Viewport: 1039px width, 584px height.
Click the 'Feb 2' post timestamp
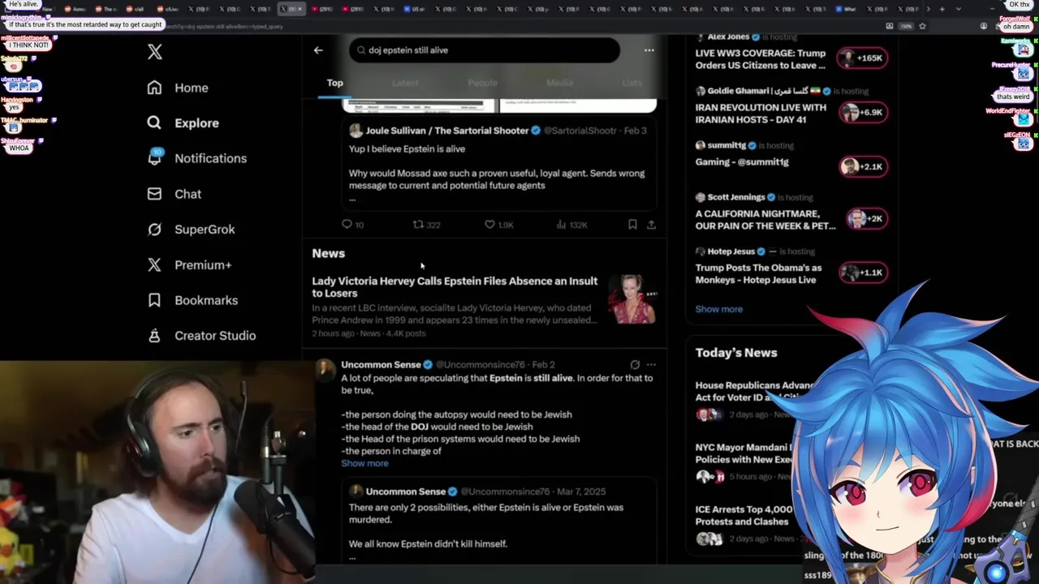point(543,365)
